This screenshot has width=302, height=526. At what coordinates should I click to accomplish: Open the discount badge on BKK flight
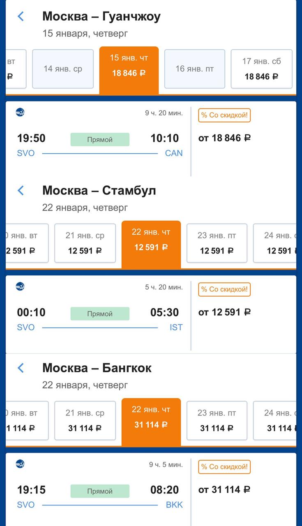coord(224,467)
